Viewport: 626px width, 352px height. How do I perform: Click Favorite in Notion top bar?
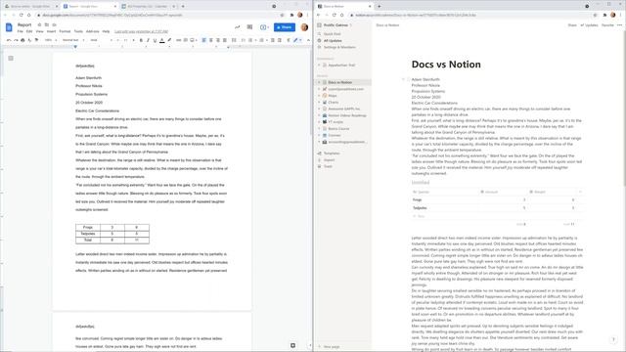pos(607,25)
